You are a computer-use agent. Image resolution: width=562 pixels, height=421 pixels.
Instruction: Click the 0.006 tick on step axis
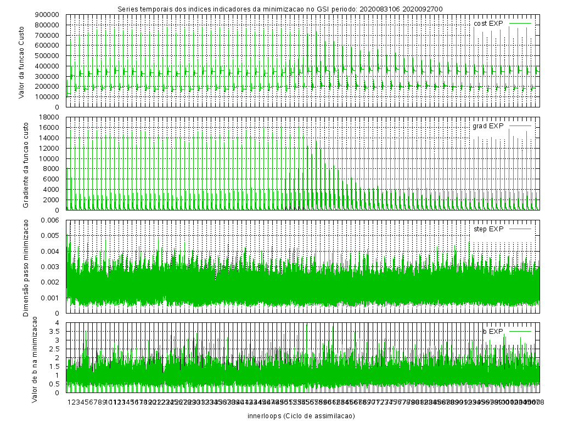coord(53,220)
